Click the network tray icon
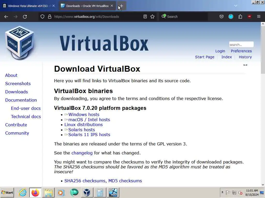265x198 pixels. click(234, 192)
